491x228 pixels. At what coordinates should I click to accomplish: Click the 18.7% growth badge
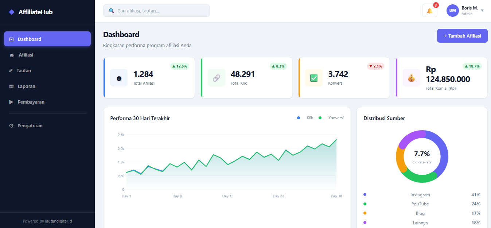472,66
